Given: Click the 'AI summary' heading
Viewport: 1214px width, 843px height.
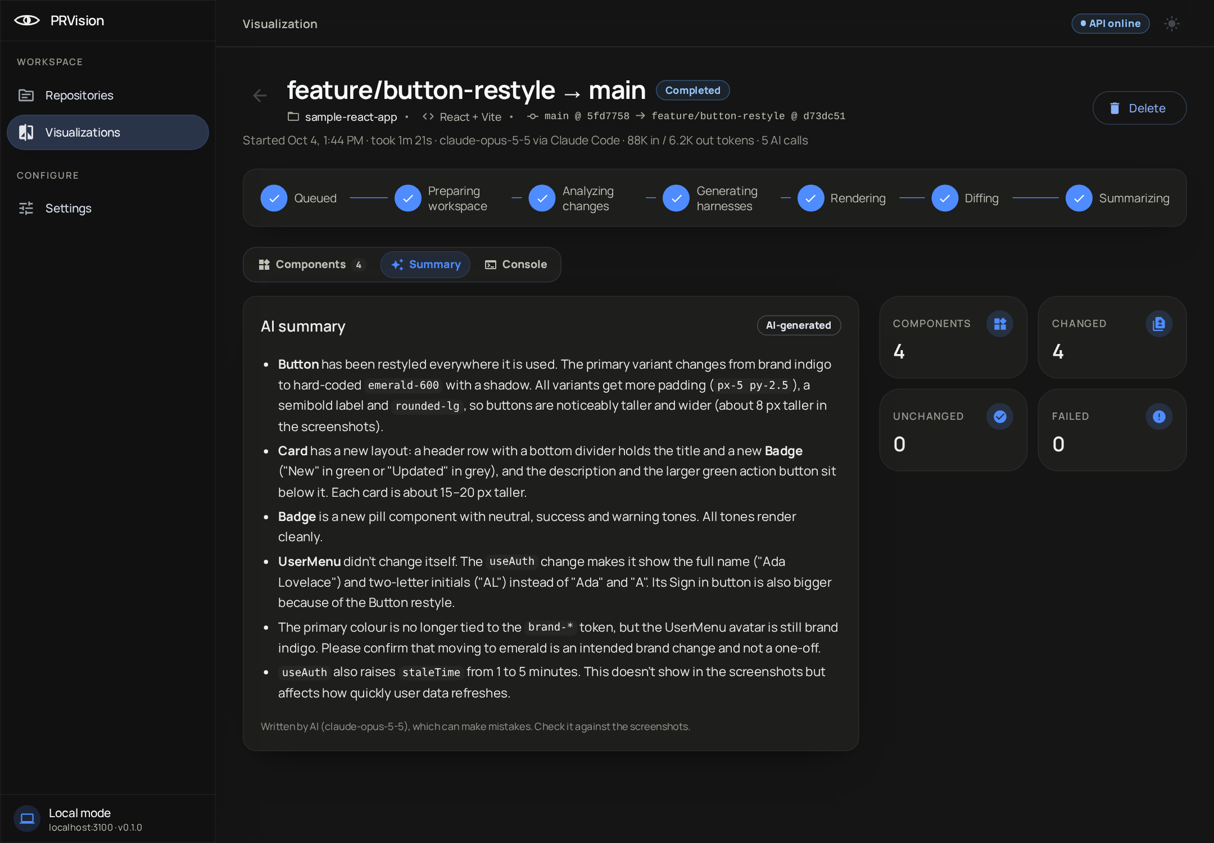Looking at the screenshot, I should 303,327.
